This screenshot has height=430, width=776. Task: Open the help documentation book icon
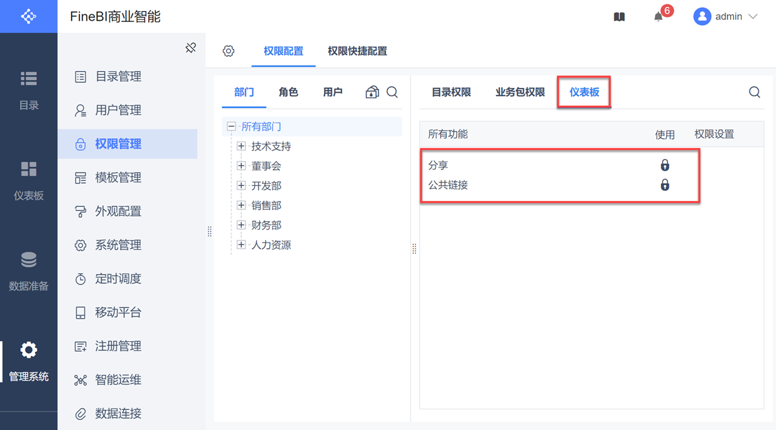click(619, 17)
